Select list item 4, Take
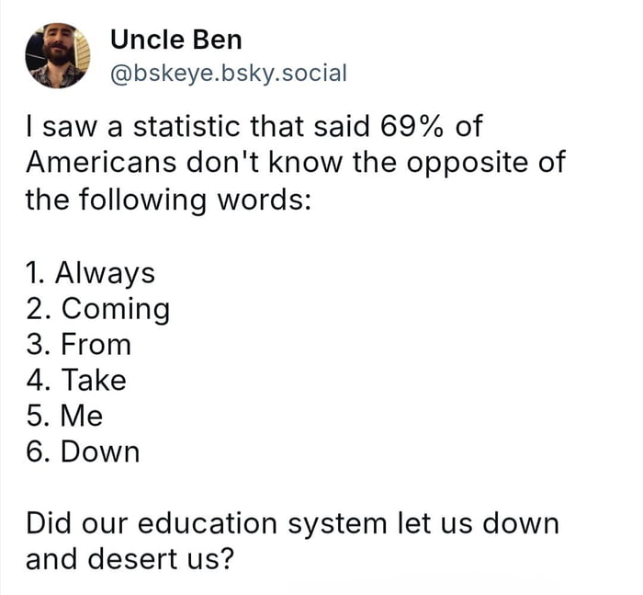 pyautogui.click(x=76, y=380)
